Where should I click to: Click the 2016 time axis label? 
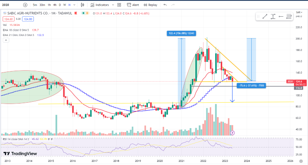(x=73, y=161)
